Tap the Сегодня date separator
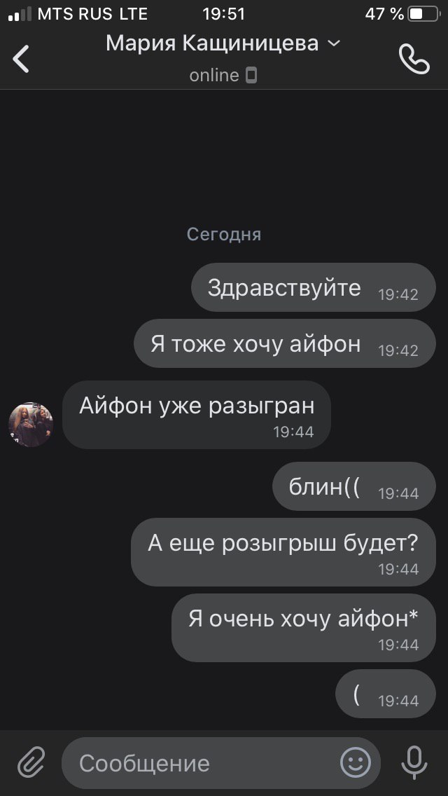The height and width of the screenshot is (796, 448). 224,234
